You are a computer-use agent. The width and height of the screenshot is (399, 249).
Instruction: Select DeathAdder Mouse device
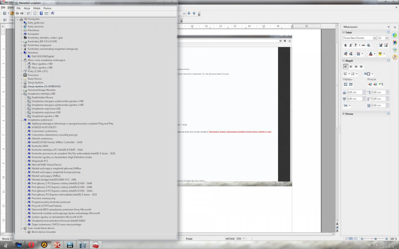tap(42, 98)
